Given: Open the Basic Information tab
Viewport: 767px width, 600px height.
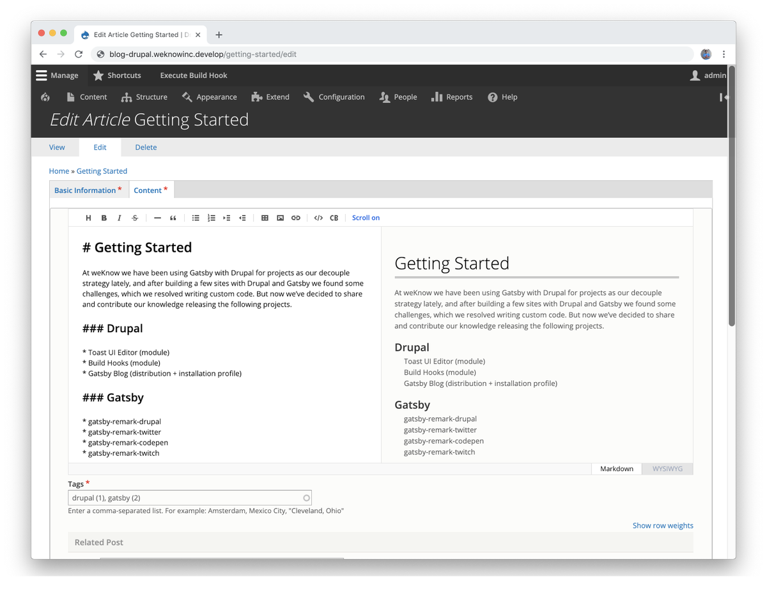Looking at the screenshot, I should pos(89,190).
